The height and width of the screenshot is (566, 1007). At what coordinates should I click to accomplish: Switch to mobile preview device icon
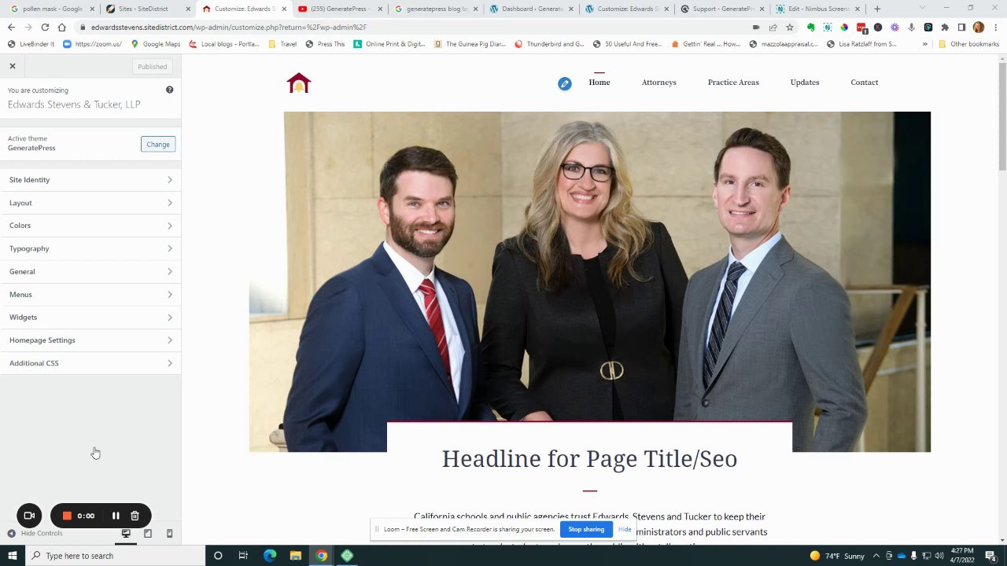pos(169,533)
